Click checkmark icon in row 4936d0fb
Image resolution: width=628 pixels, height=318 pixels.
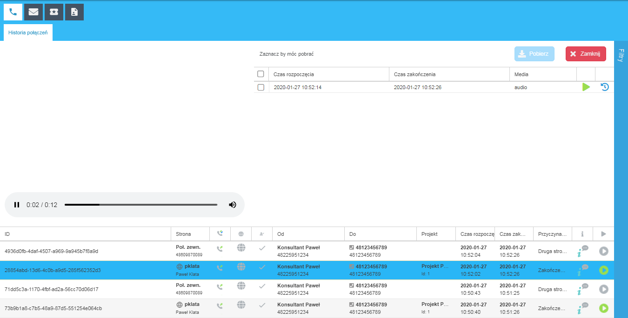coord(262,248)
